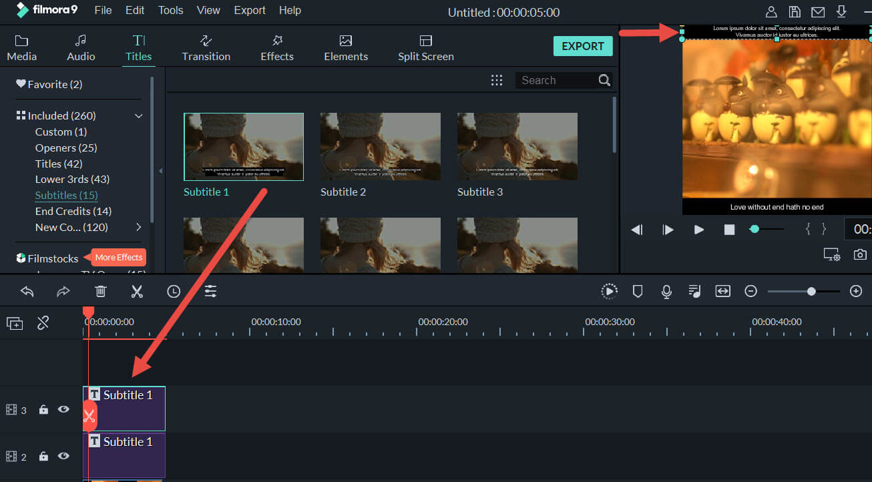This screenshot has height=482, width=872.
Task: Open the account profile icon
Action: pos(771,11)
